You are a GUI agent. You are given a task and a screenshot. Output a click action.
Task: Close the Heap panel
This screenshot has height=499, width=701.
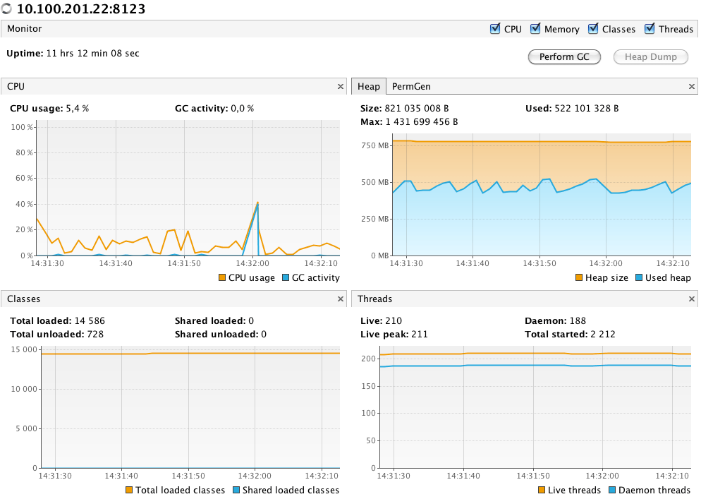692,86
